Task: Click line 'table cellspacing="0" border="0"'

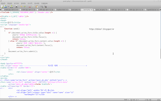Action: pyautogui.click(x=17, y=86)
